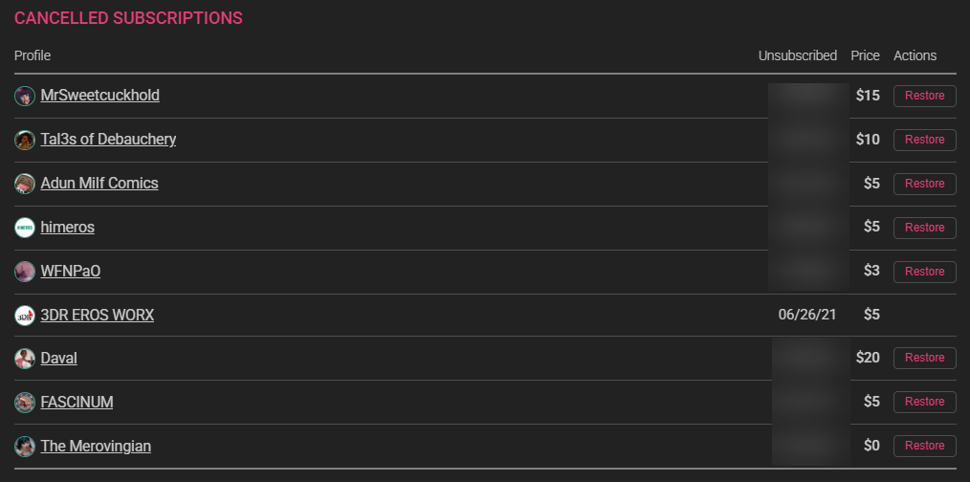Open The Merovingian profile link
The height and width of the screenshot is (482, 970).
(x=96, y=447)
